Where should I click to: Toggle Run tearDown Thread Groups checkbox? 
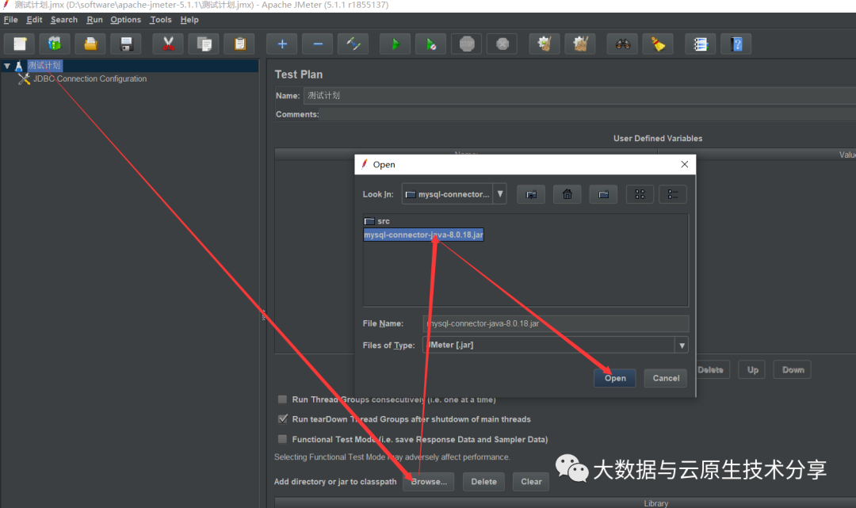(x=282, y=419)
